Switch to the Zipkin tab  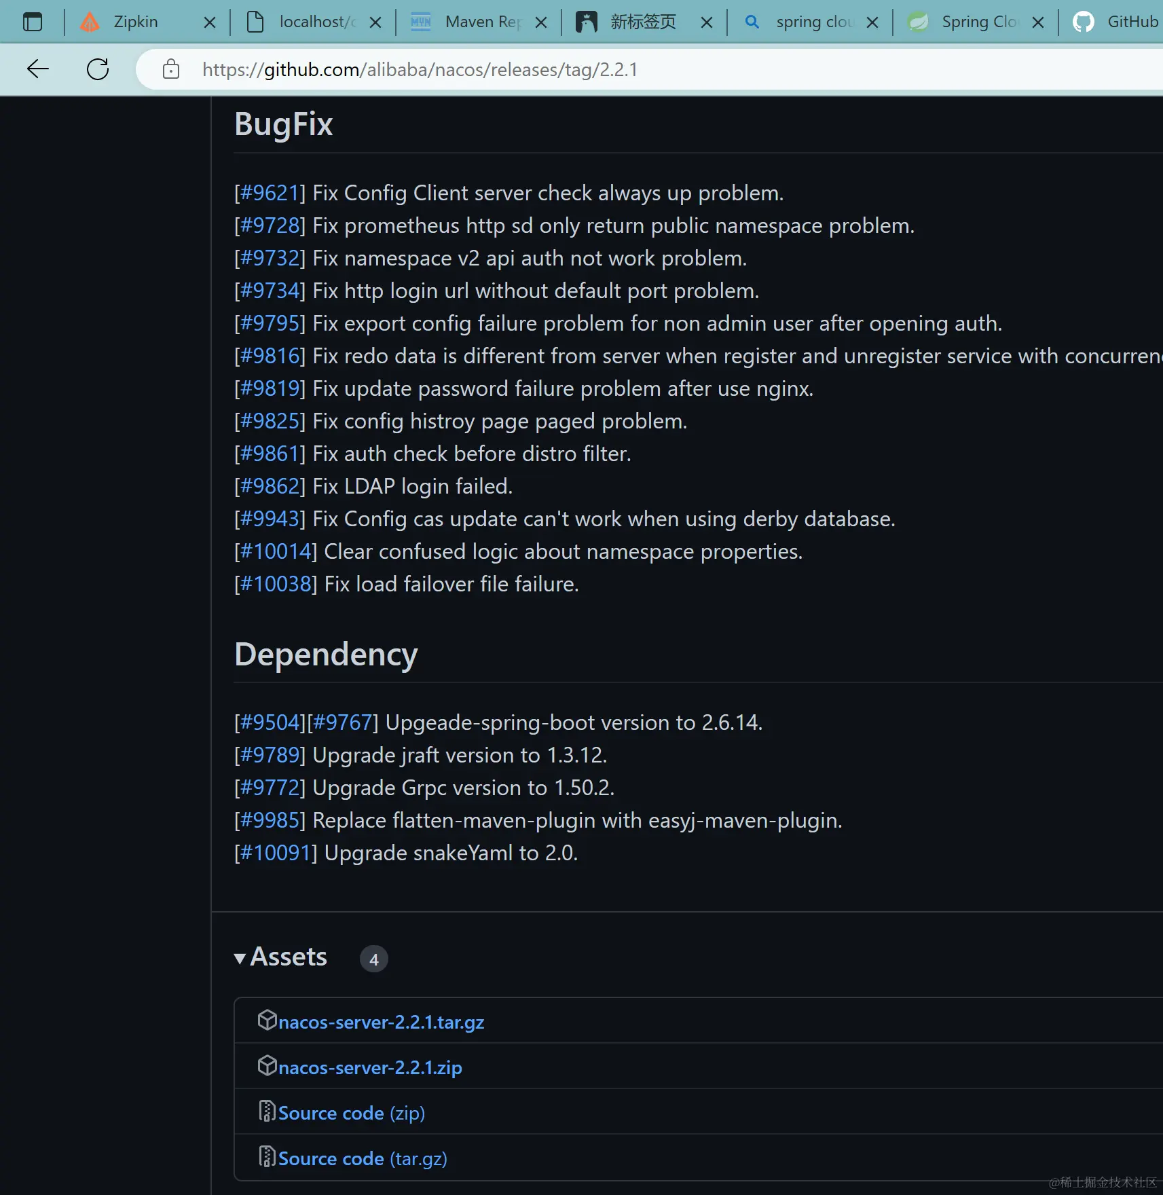coord(147,22)
